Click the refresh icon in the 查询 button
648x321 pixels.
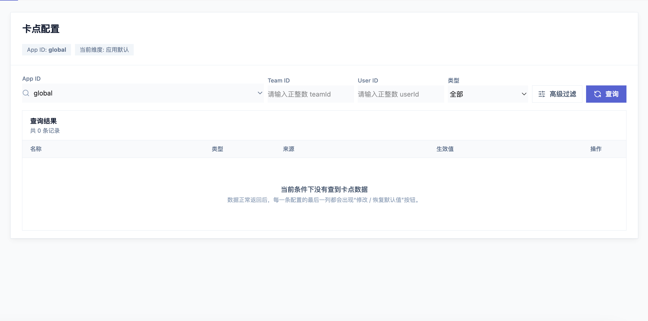point(597,94)
